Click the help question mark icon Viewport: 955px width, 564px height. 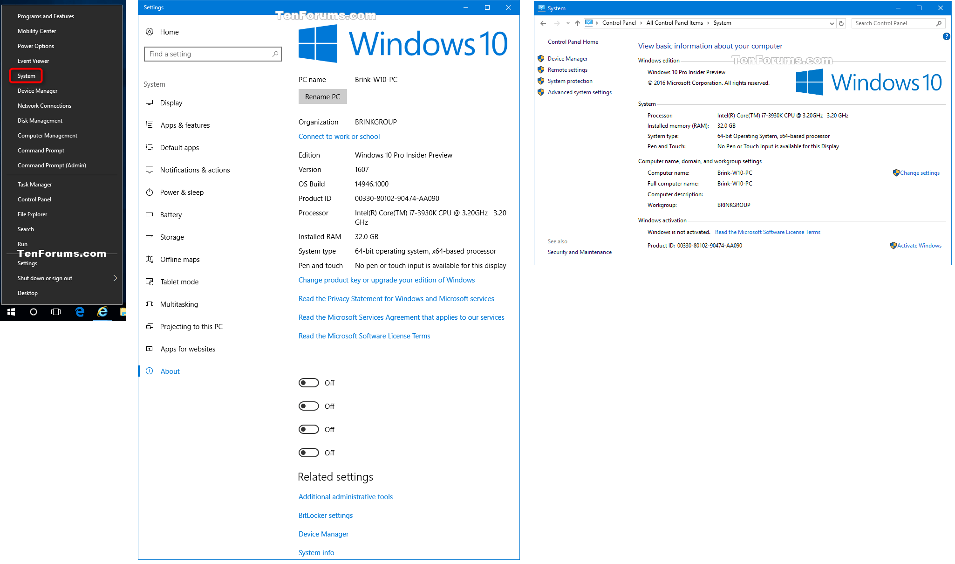[x=947, y=36]
